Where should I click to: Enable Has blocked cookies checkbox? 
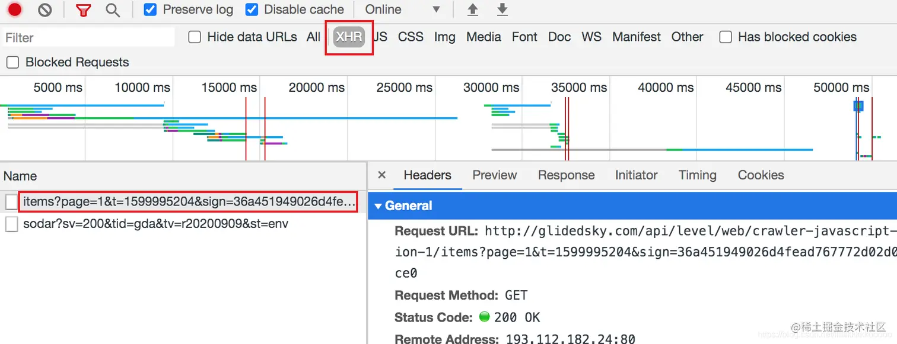tap(725, 37)
